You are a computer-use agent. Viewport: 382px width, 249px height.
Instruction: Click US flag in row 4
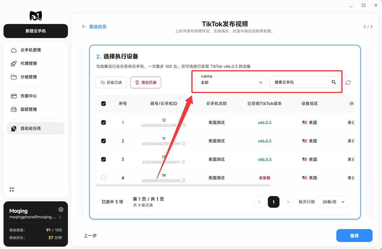coord(305,178)
